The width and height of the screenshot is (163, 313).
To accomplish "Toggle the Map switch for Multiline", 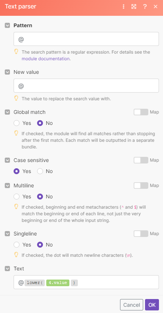I will tap(141, 186).
